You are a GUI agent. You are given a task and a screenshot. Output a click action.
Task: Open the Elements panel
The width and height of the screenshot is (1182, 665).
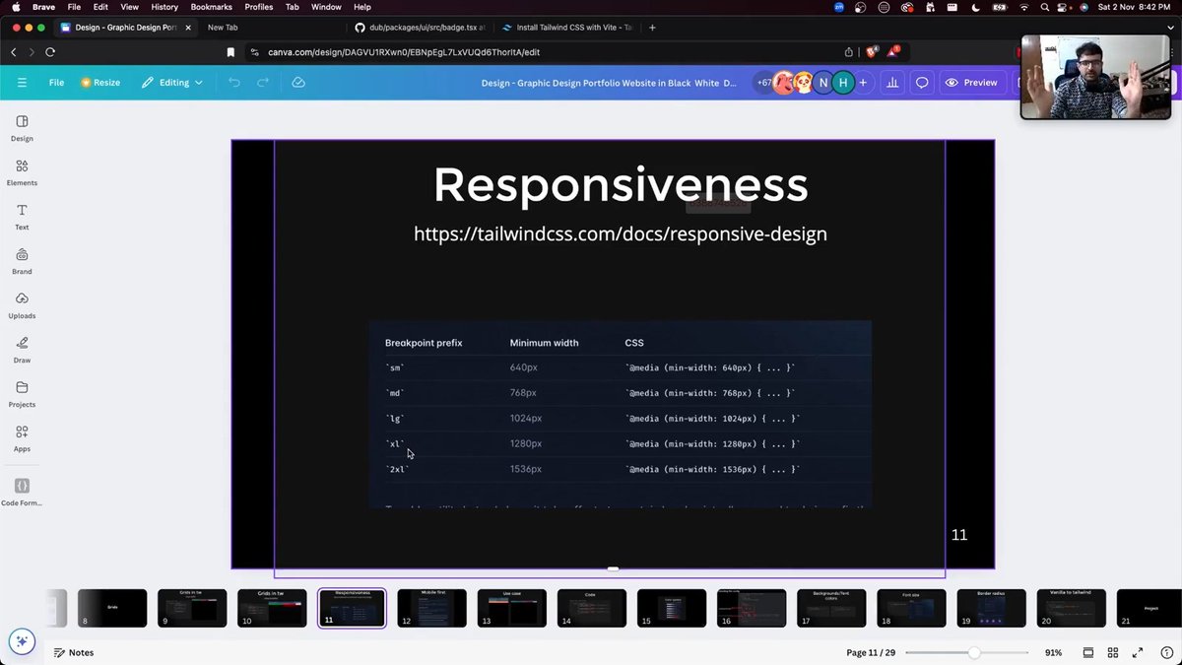(x=22, y=172)
